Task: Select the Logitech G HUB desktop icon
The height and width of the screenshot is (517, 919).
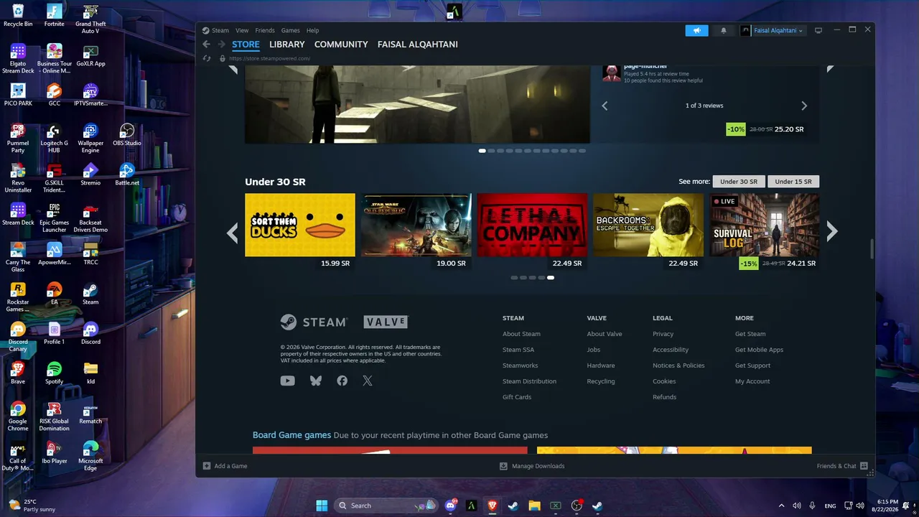Action: (x=54, y=138)
